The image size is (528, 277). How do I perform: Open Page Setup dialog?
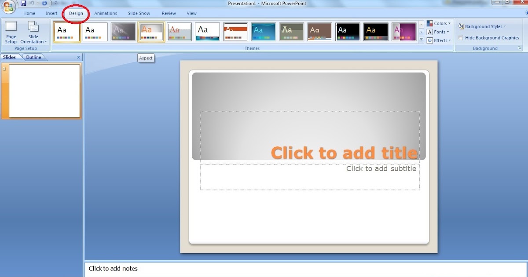(11, 33)
